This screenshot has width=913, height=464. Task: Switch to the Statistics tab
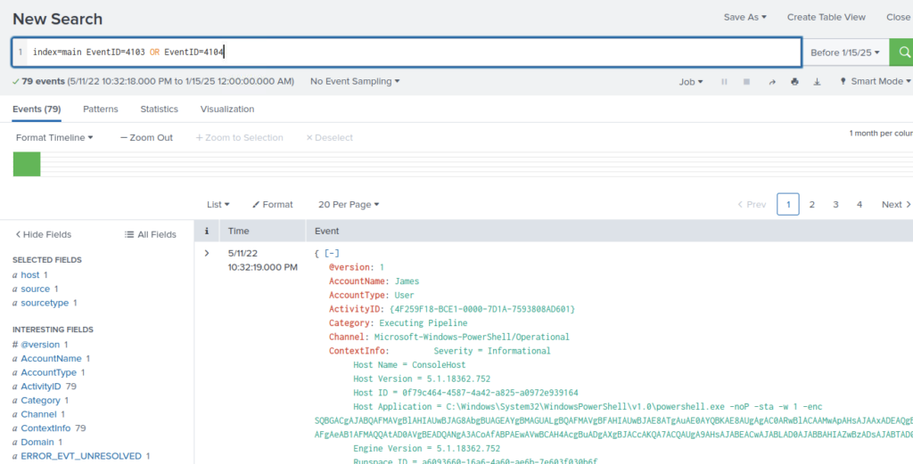(159, 110)
